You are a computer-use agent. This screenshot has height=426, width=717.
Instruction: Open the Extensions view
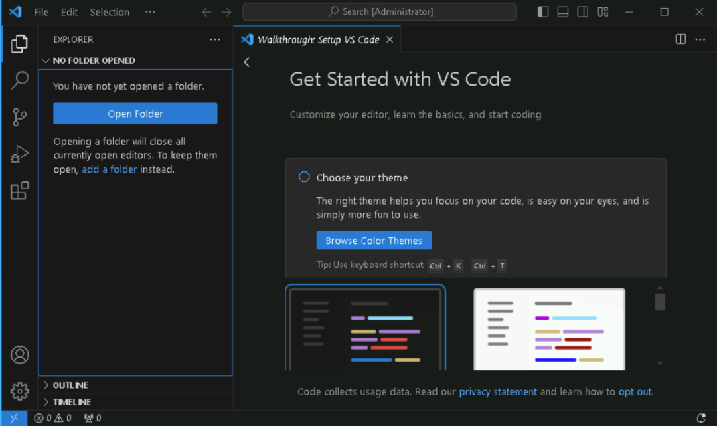tap(19, 190)
